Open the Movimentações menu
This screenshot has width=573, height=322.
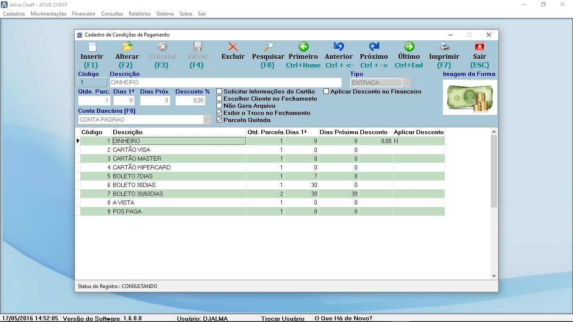coord(48,14)
